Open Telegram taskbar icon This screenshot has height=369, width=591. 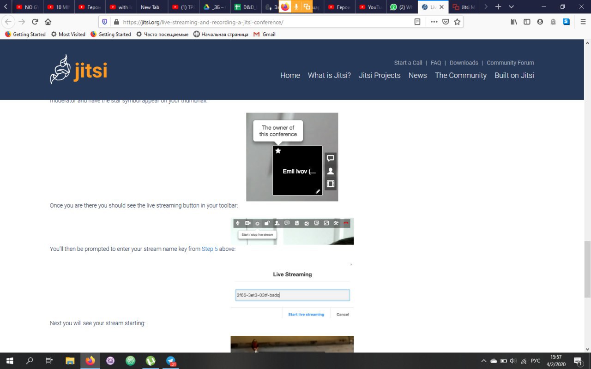coord(171,361)
